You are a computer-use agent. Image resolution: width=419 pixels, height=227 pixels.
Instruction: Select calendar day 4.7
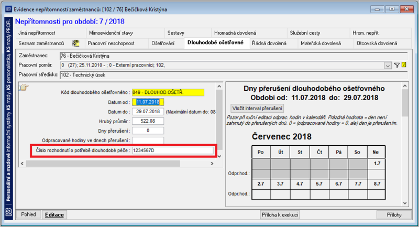(x=300, y=184)
